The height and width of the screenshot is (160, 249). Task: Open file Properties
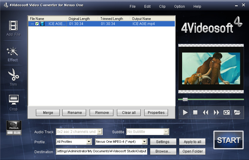(156, 112)
